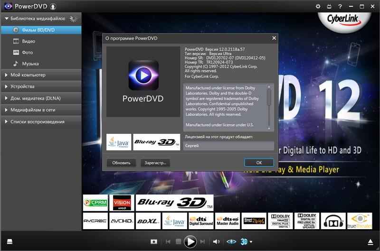Stop playback with the stop button
Viewport: 380px width, 251px height.
coord(179,242)
